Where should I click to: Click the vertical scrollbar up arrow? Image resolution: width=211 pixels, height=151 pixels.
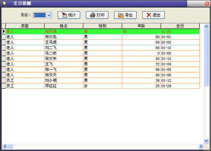(x=206, y=26)
